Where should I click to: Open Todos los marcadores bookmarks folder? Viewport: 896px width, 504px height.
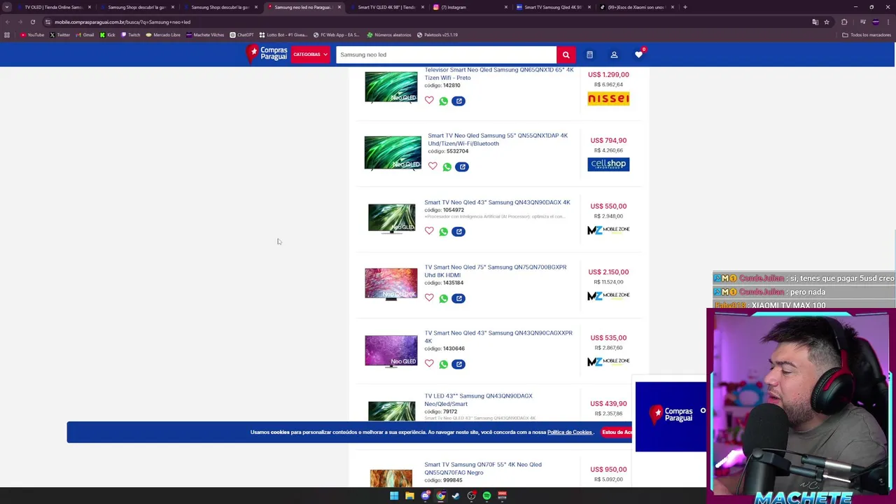pyautogui.click(x=867, y=34)
